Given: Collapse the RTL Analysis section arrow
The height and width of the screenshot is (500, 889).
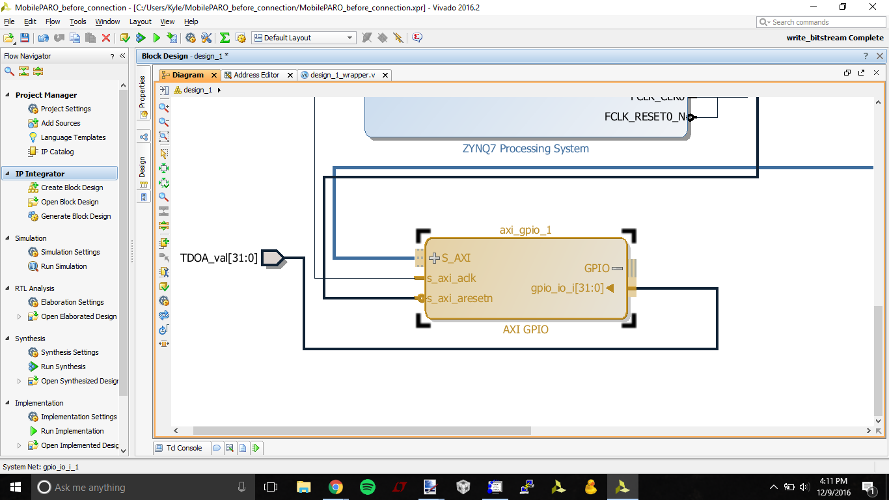Looking at the screenshot, I should 8,288.
